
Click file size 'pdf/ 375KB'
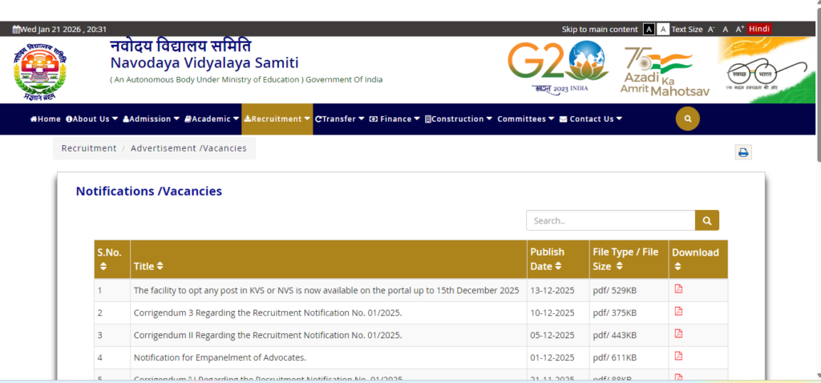615,312
